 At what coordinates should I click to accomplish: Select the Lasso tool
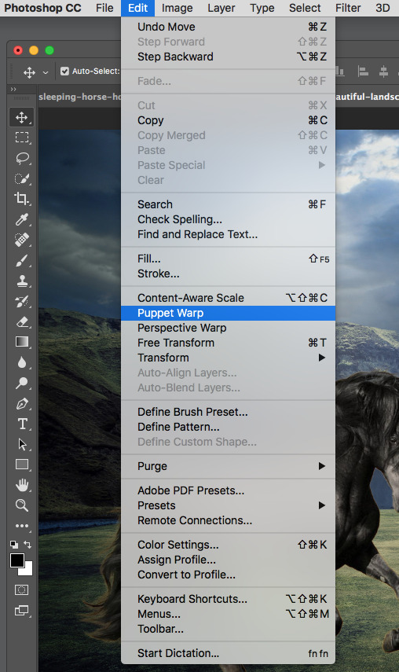(x=22, y=158)
